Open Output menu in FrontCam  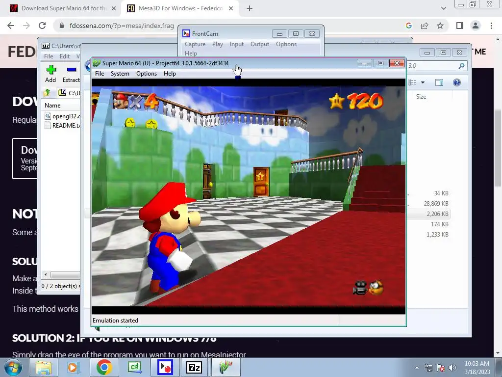[x=260, y=44]
